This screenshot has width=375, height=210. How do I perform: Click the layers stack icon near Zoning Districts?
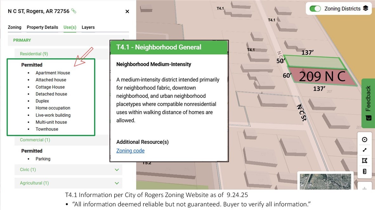365,9
